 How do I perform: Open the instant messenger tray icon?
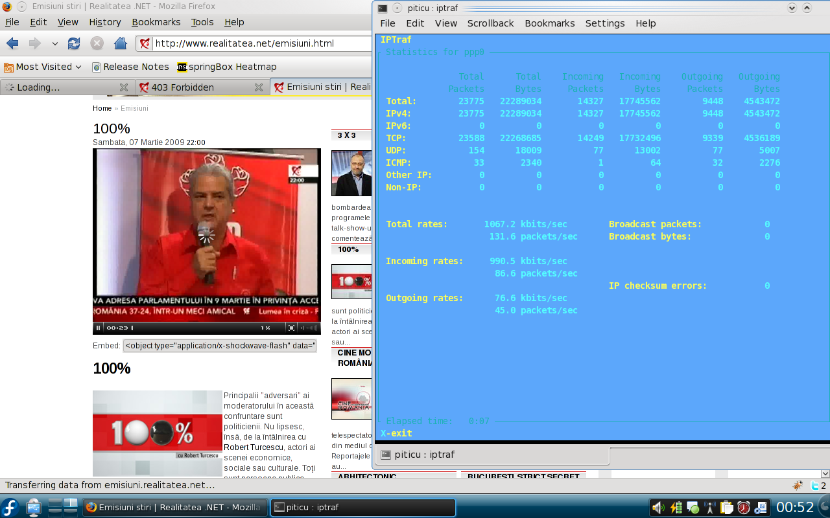click(693, 508)
